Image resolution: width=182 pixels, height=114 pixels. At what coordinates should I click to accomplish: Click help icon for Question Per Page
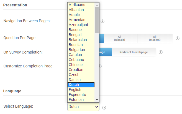point(178,38)
